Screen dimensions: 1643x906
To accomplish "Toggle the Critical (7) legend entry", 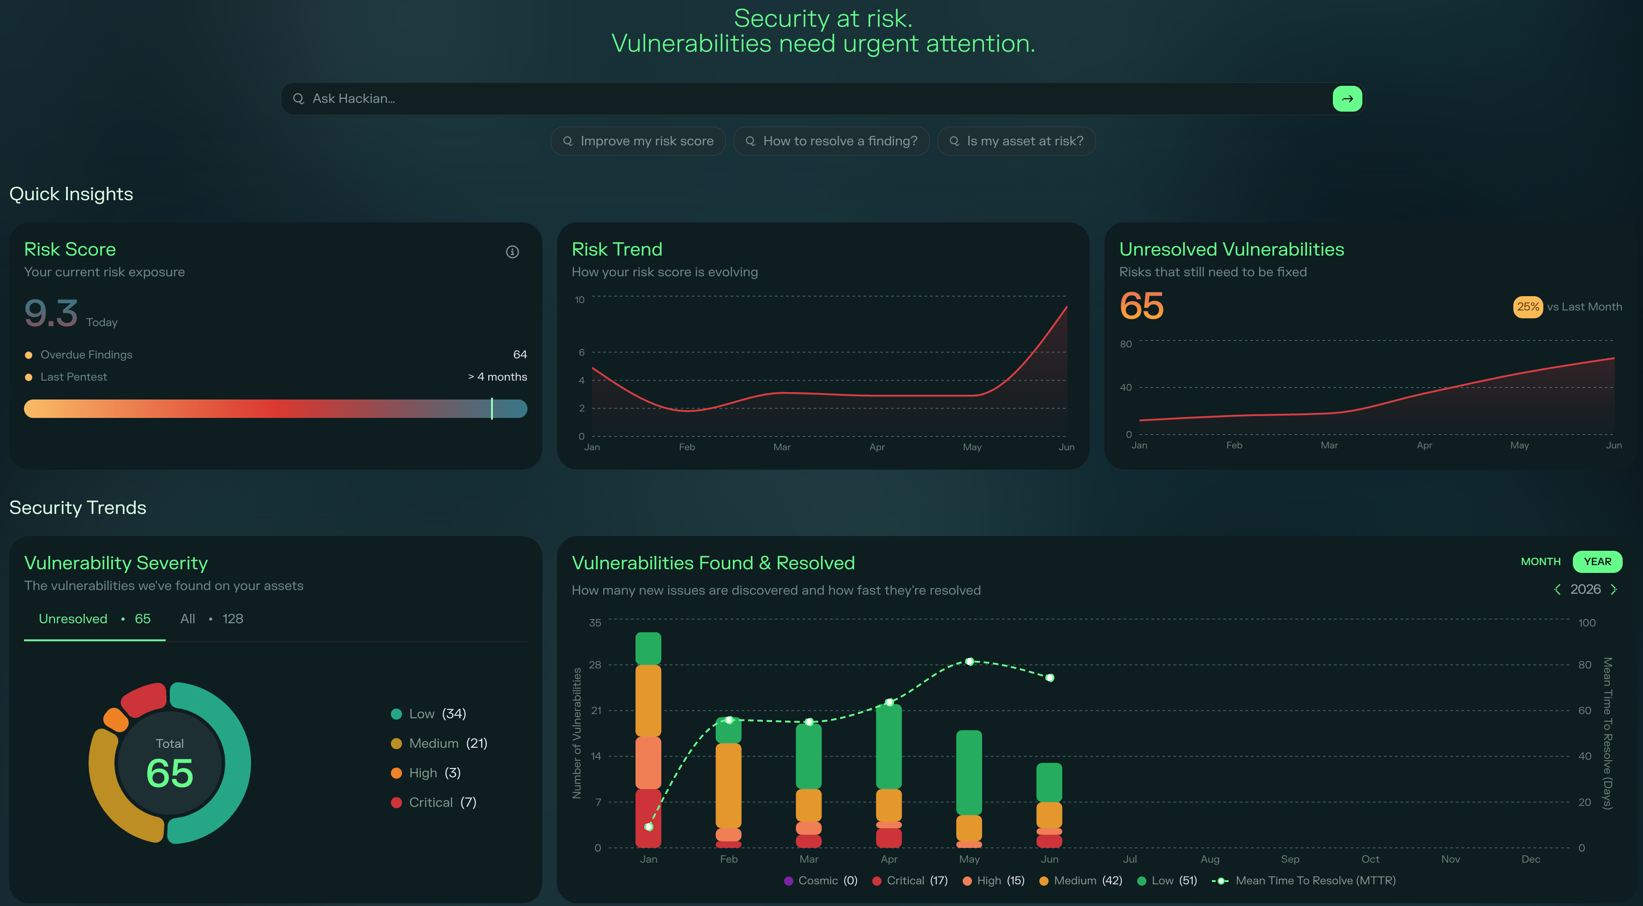I will click(434, 803).
